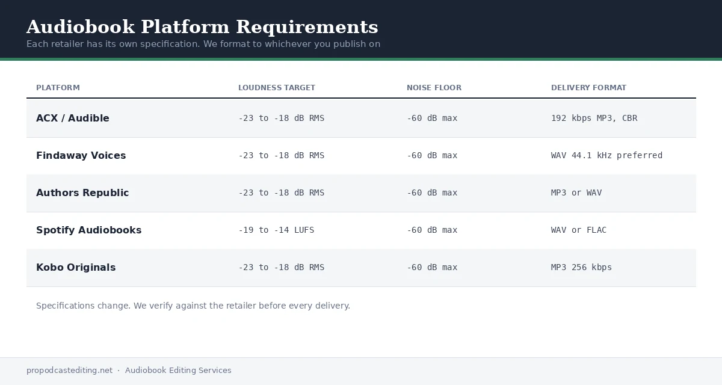This screenshot has height=385, width=722.
Task: Select the Spotify Audiobooks platform name
Action: point(89,230)
